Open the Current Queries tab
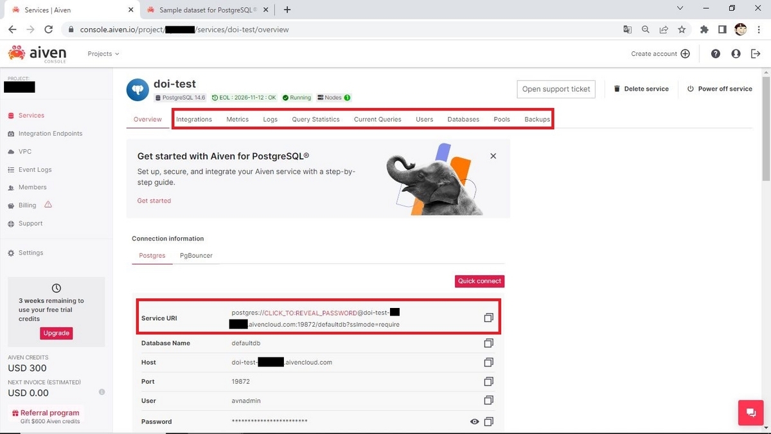The height and width of the screenshot is (434, 771). click(x=378, y=119)
